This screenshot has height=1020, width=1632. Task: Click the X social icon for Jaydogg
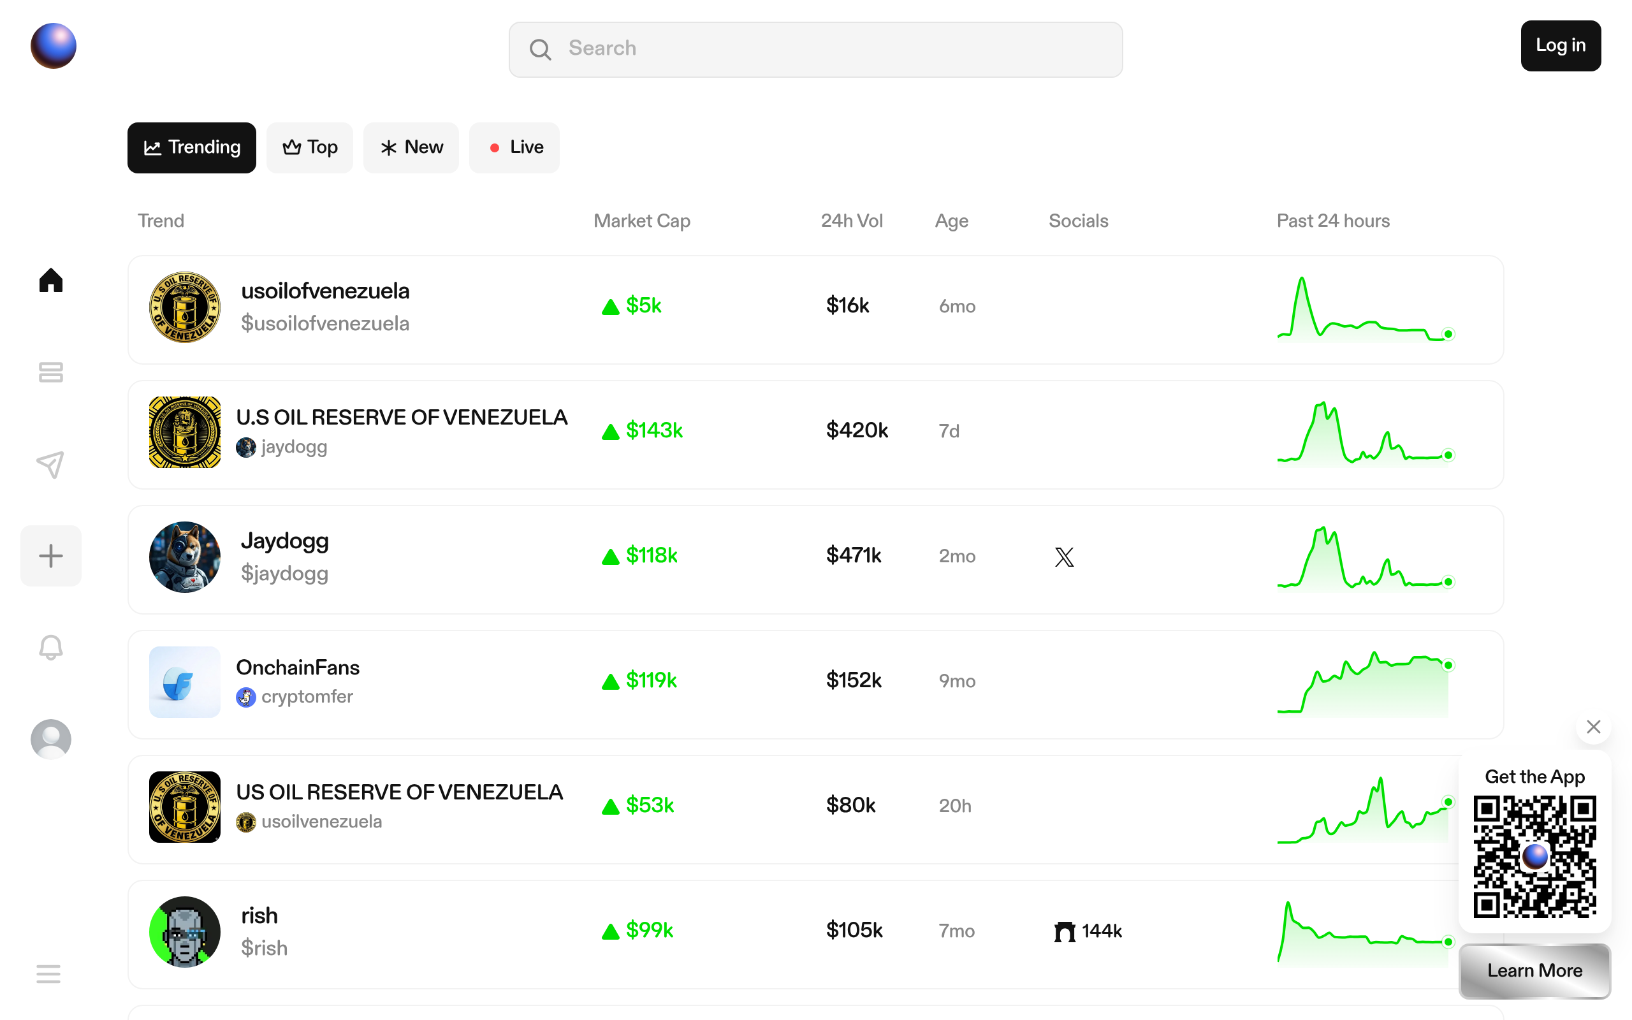tap(1064, 557)
